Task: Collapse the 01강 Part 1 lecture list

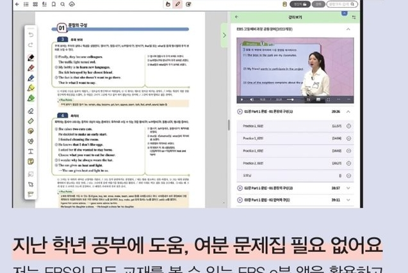Action: 349,111
